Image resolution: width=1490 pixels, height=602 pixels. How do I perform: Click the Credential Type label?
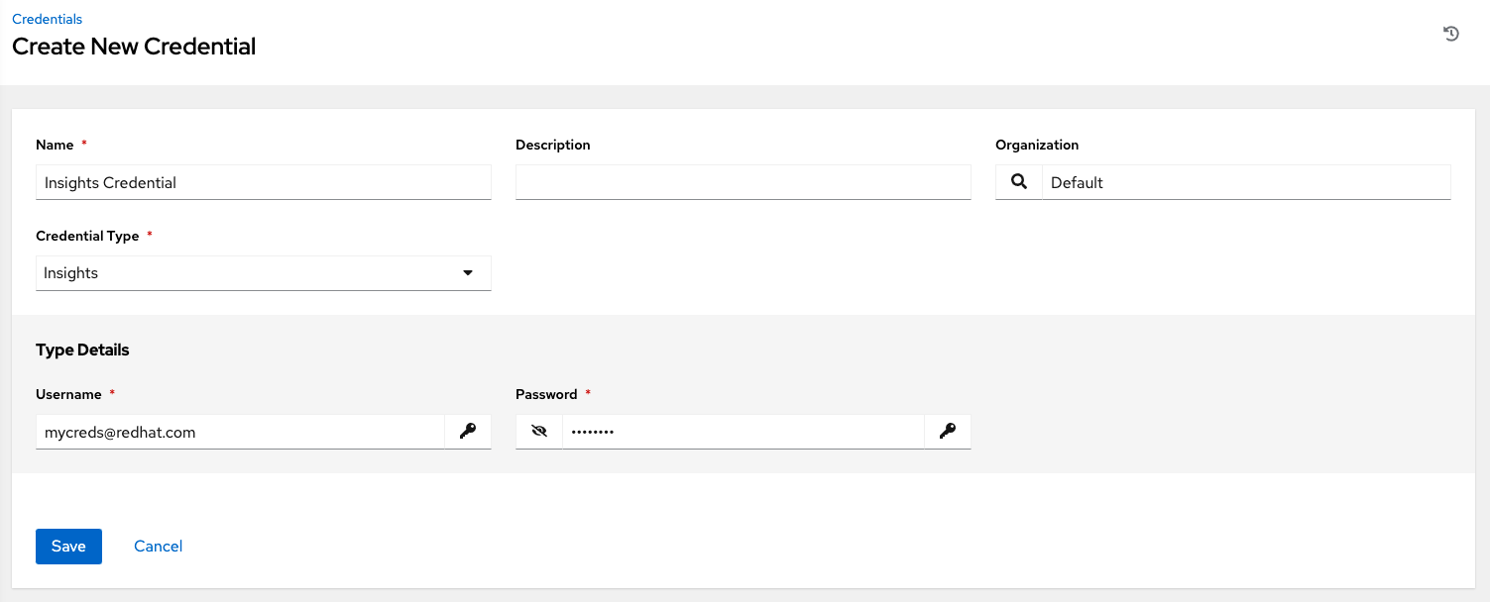click(87, 236)
